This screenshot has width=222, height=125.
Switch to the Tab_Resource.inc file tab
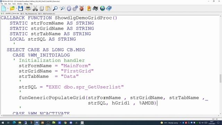click(x=29, y=14)
